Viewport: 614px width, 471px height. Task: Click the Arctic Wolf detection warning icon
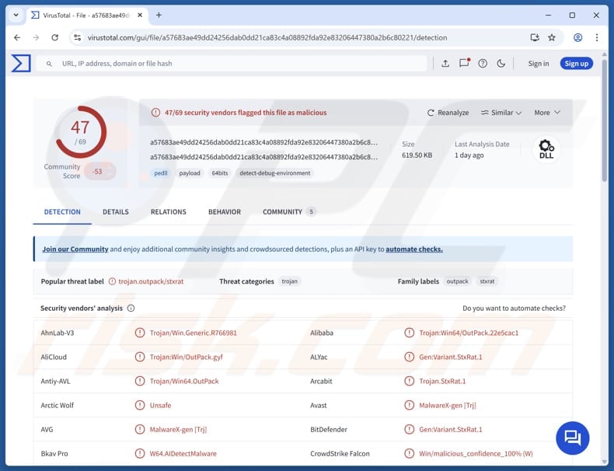pos(140,405)
